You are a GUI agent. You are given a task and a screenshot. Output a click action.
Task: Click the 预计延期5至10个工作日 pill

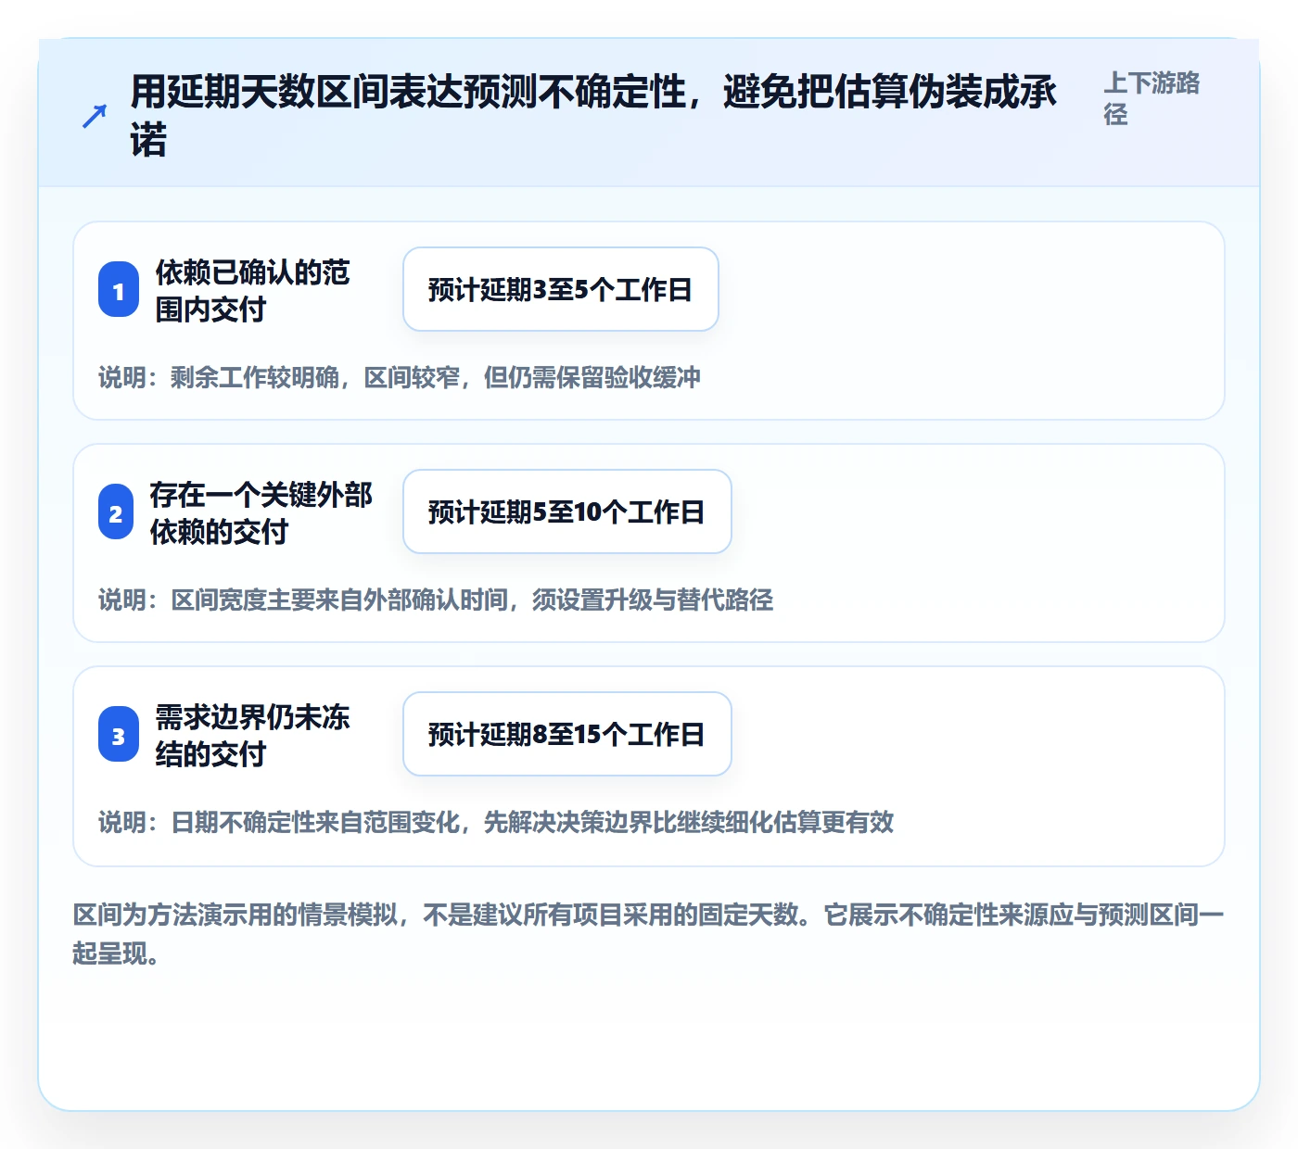[x=567, y=511]
